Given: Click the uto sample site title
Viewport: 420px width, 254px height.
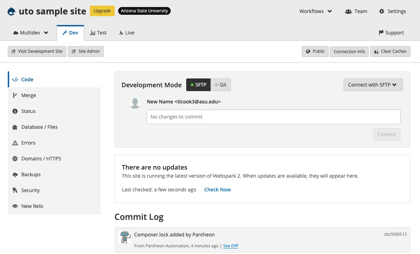Looking at the screenshot, I should click(x=53, y=11).
